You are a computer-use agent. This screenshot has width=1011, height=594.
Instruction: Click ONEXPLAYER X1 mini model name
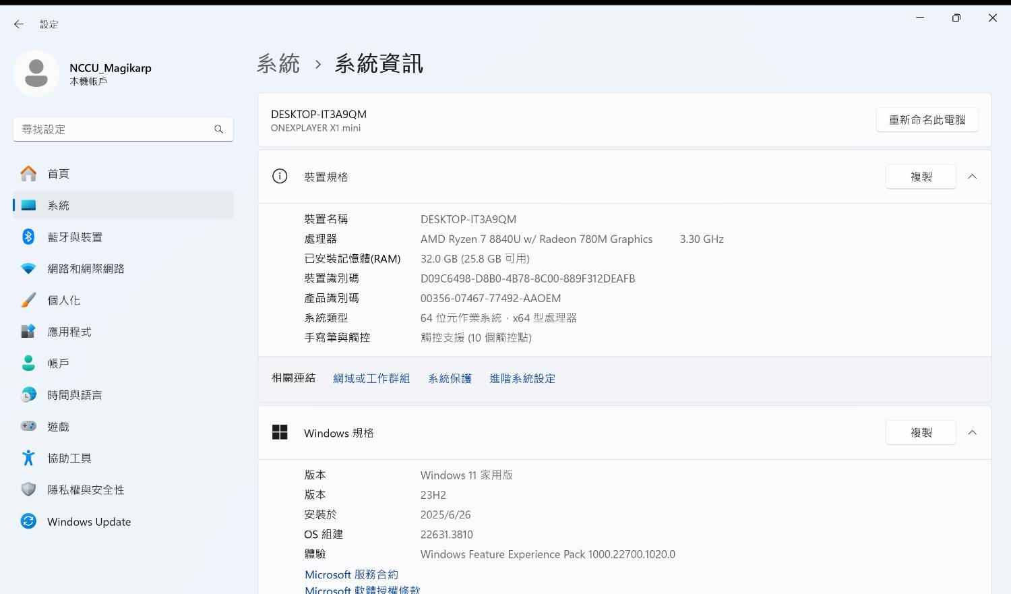click(x=315, y=128)
